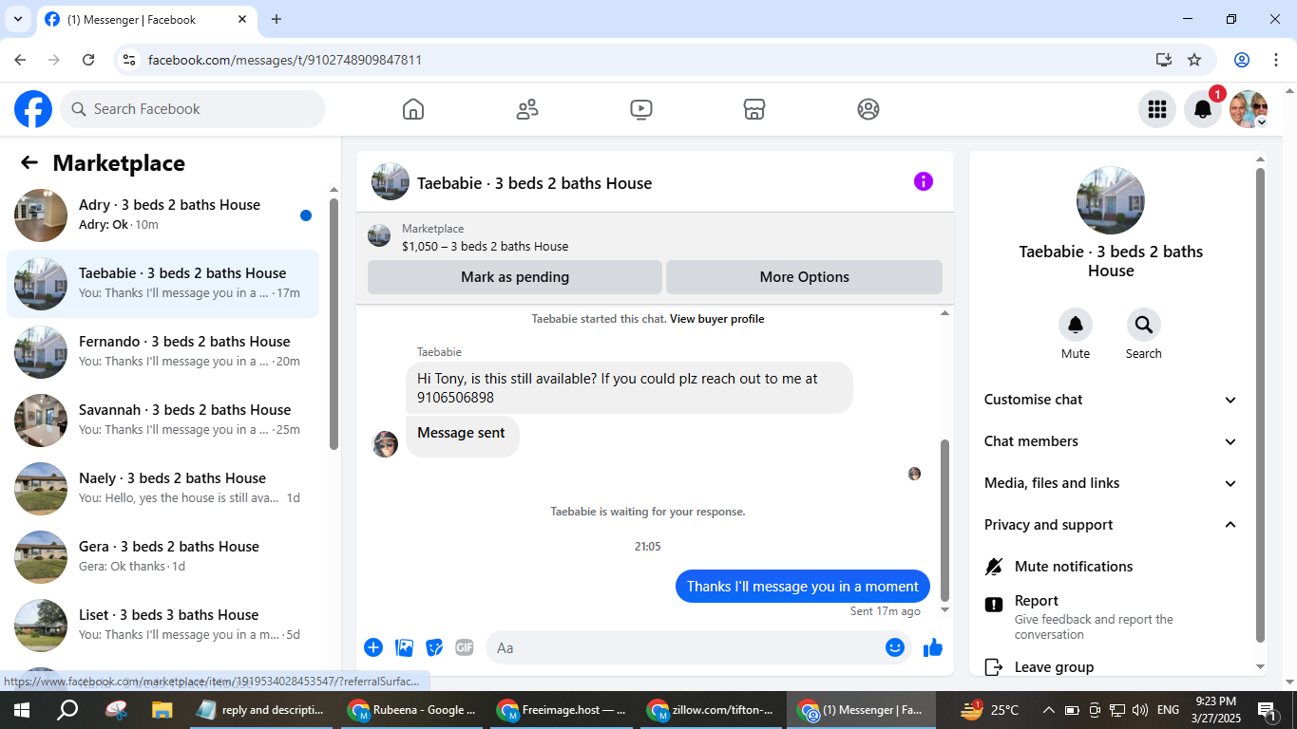Attach a photo using the image icon

(404, 647)
